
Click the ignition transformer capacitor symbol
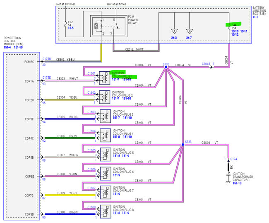[x=228, y=175]
